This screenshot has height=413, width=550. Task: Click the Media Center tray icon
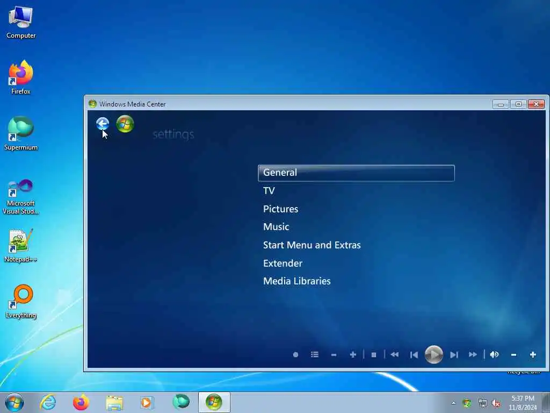467,403
